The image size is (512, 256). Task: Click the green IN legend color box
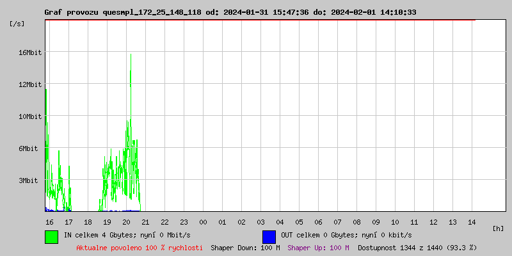pos(51,236)
